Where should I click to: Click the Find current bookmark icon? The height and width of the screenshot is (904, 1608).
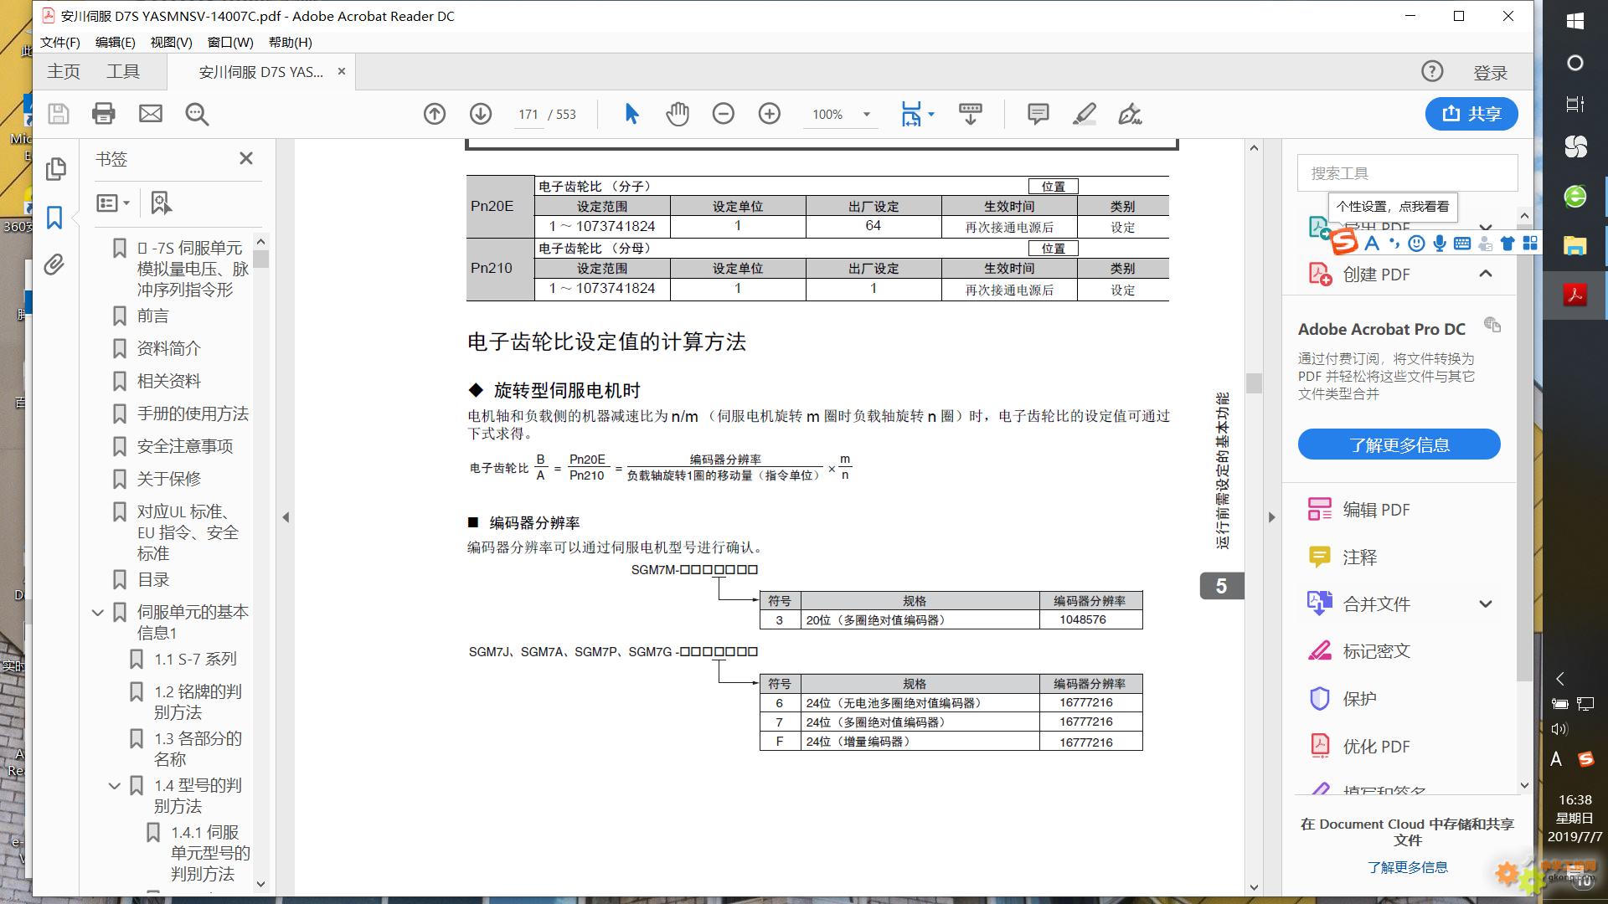161,203
